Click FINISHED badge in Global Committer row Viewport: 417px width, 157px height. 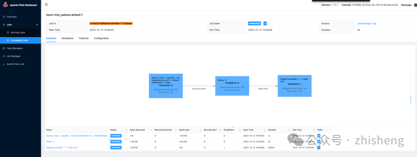coord(116,147)
